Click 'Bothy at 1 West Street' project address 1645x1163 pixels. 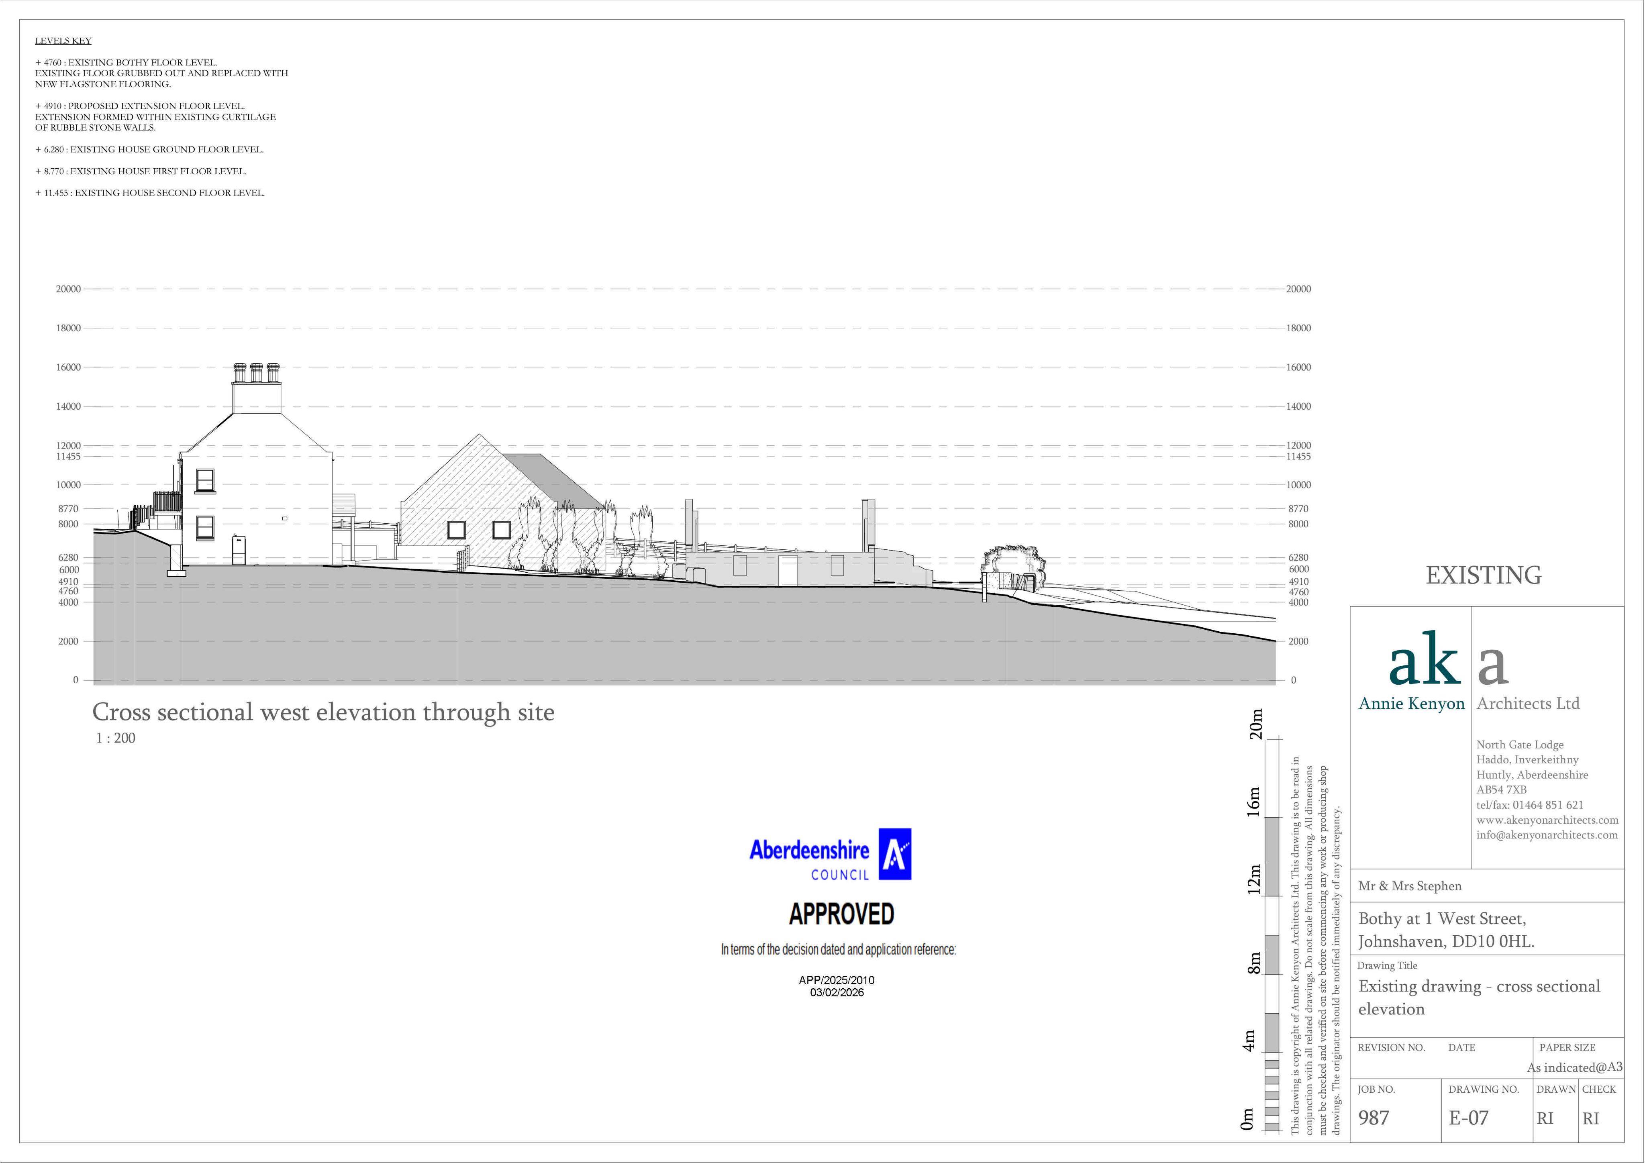(1446, 930)
